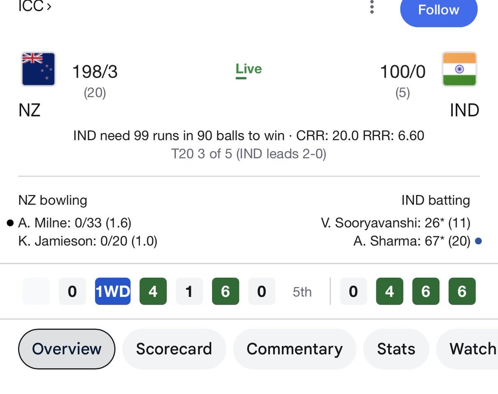The width and height of the screenshot is (498, 394).
Task: Tap the India flag icon
Action: pyautogui.click(x=459, y=69)
